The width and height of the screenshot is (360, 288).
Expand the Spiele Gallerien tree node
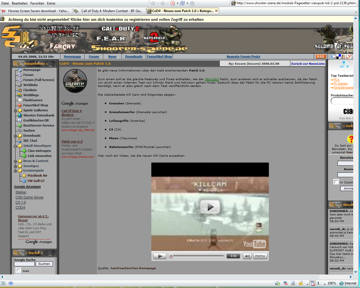tap(15, 111)
